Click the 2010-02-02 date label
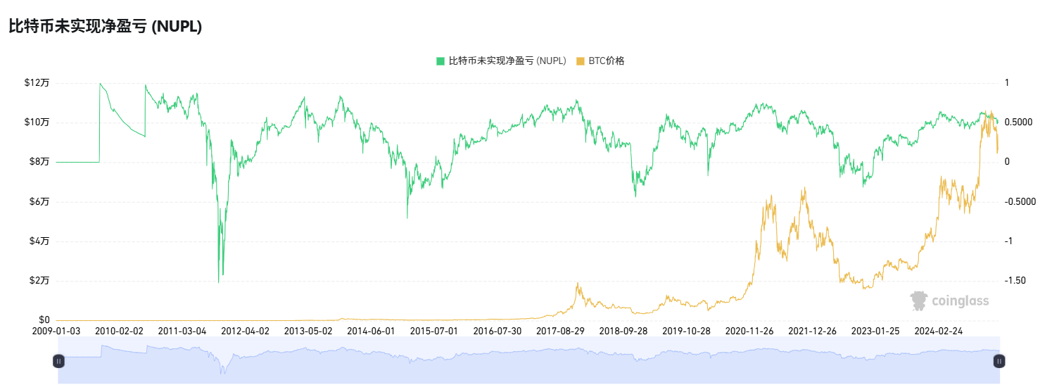 119,331
